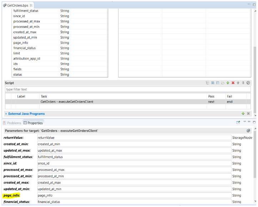Expand the External Java Programs section
258x207 pixels.
(6, 114)
